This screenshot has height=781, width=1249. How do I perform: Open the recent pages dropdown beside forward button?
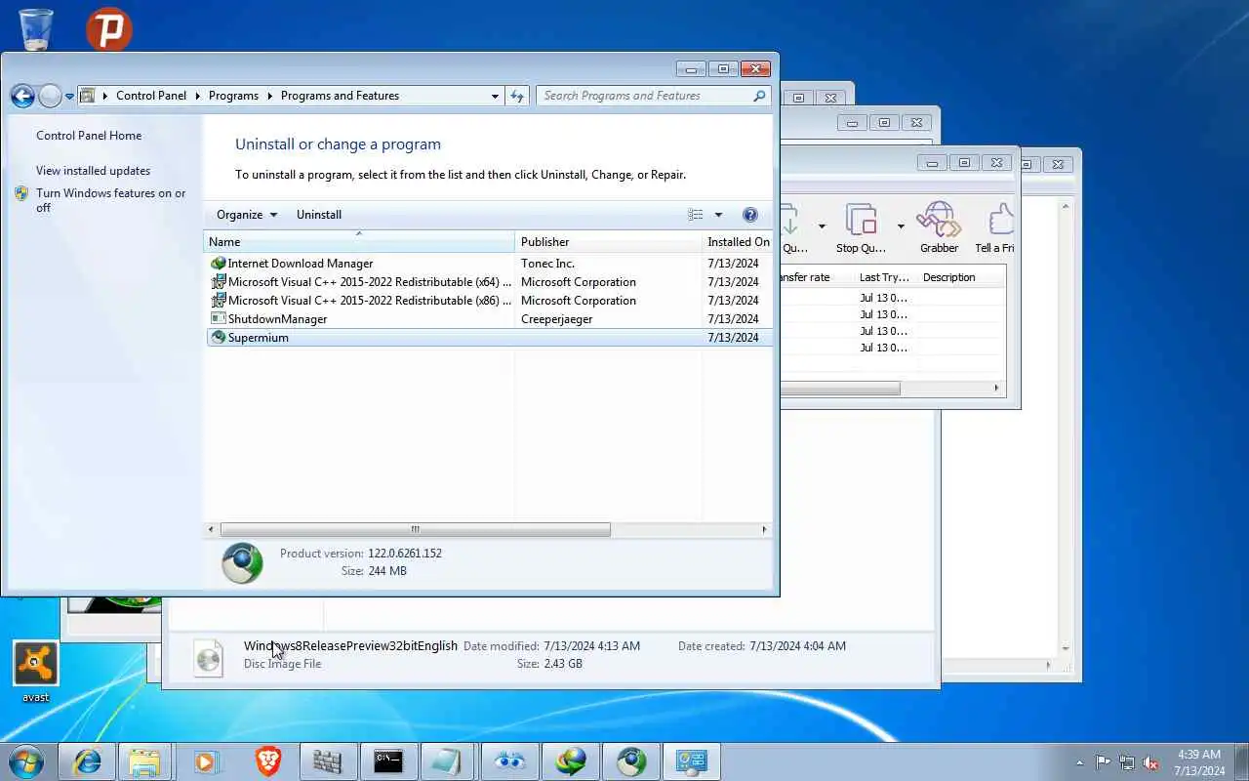click(x=69, y=97)
